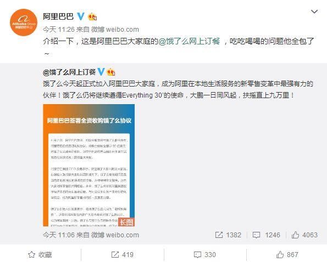
Task: Open the 今天 11:26 post timestamp link
Action: (59, 29)
